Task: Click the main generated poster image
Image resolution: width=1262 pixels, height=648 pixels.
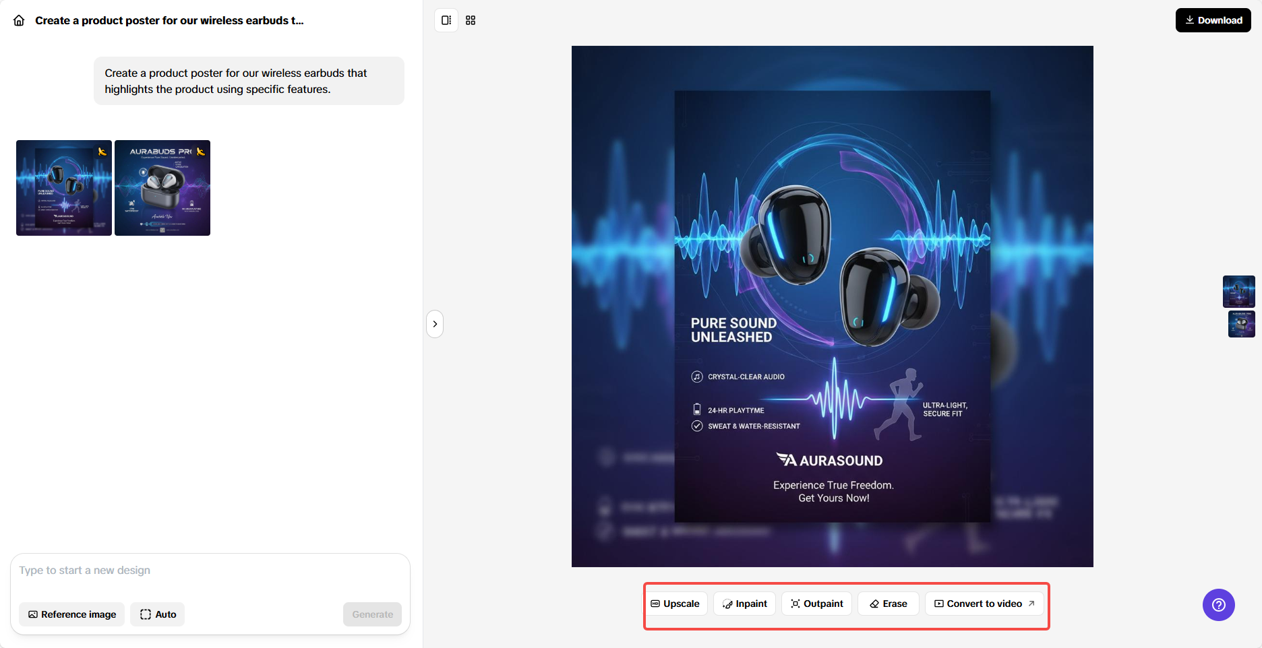Action: pos(833,306)
